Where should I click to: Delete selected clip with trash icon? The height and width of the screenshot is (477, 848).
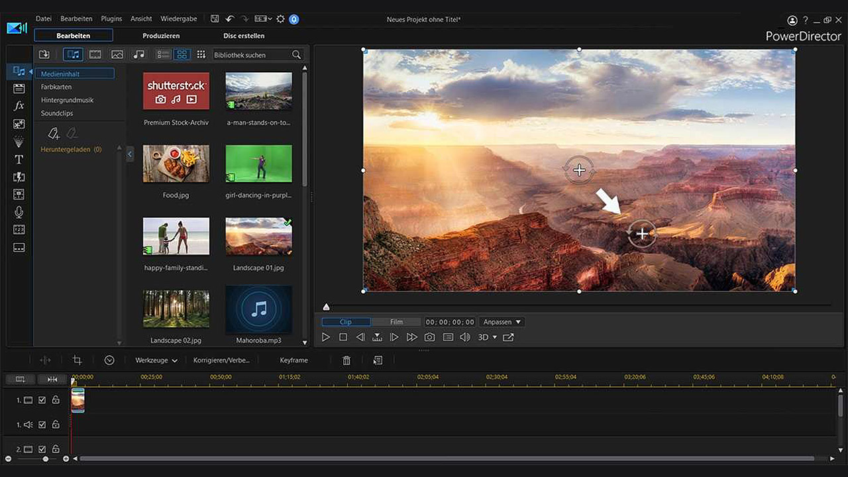pyautogui.click(x=346, y=360)
